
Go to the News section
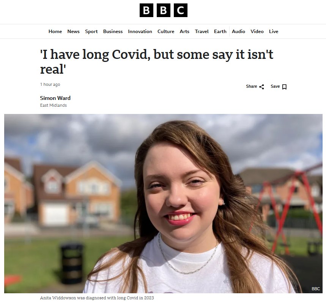pos(73,32)
